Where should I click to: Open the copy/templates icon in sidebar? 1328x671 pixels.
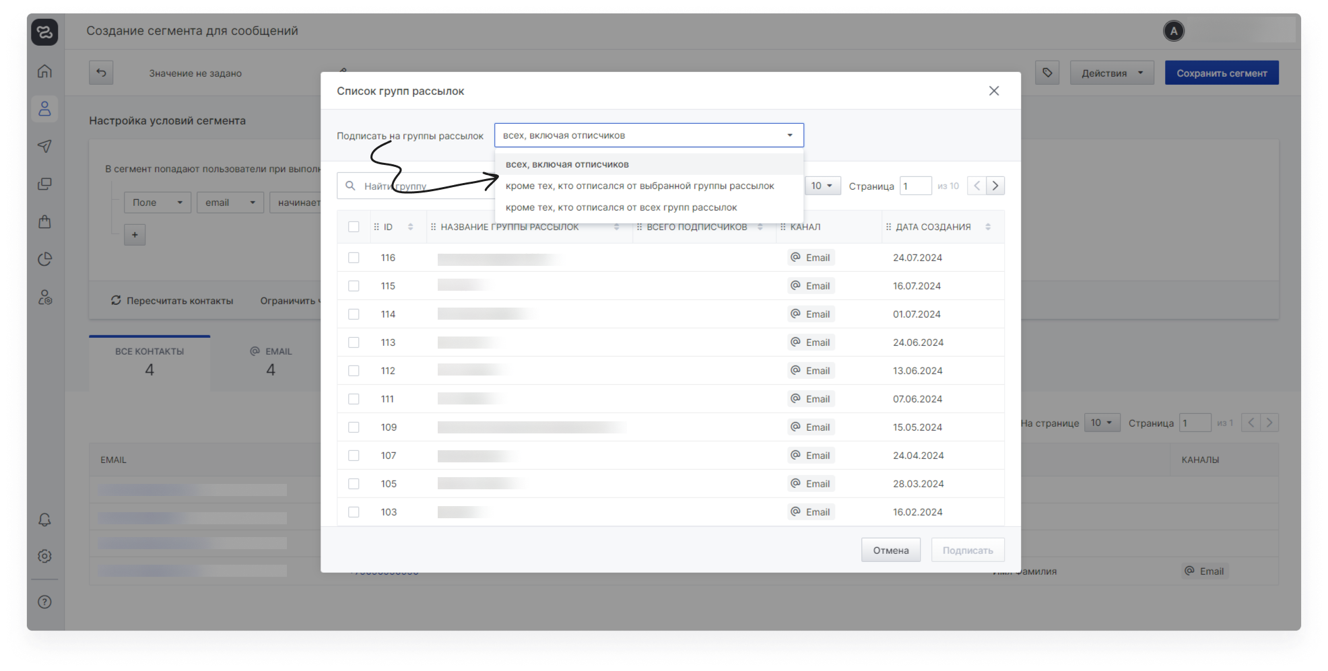[x=44, y=184]
